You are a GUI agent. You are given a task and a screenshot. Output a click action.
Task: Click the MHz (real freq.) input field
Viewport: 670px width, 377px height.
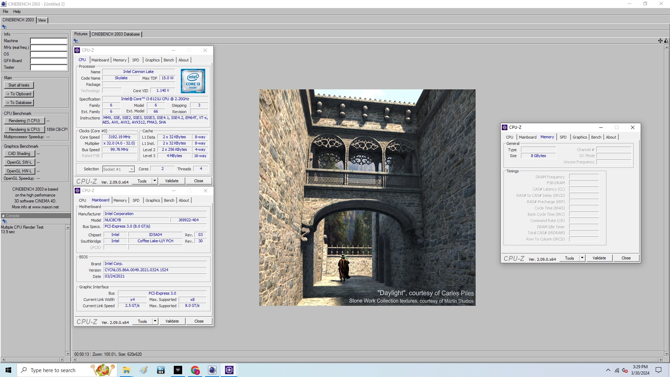(49, 47)
